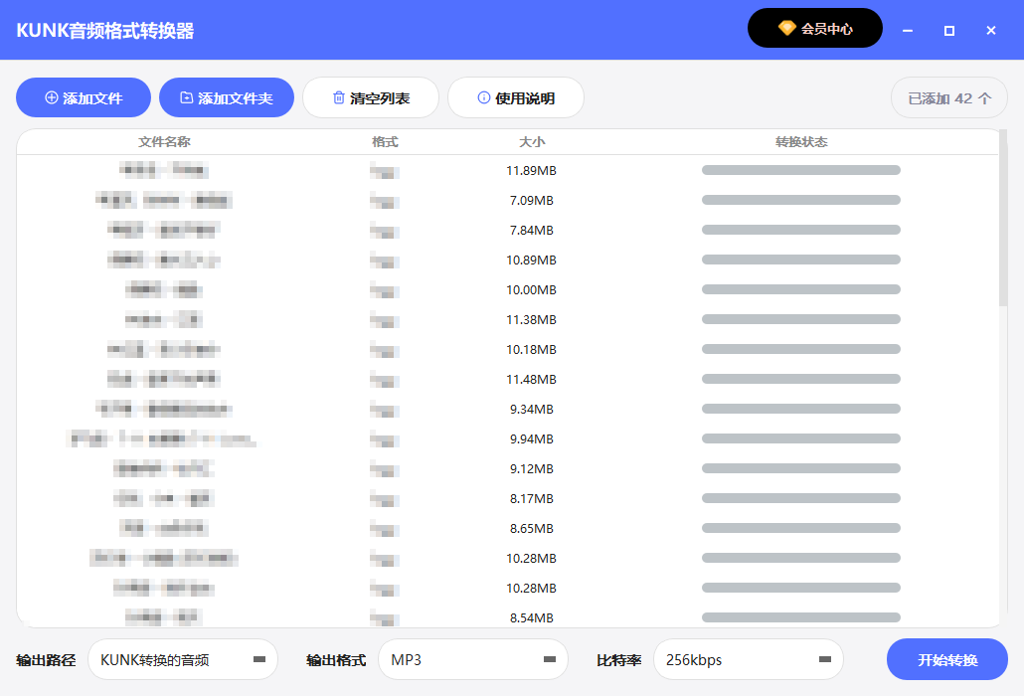The height and width of the screenshot is (696, 1024).
Task: Click the 已添加 42 个 counter badge
Action: (948, 97)
